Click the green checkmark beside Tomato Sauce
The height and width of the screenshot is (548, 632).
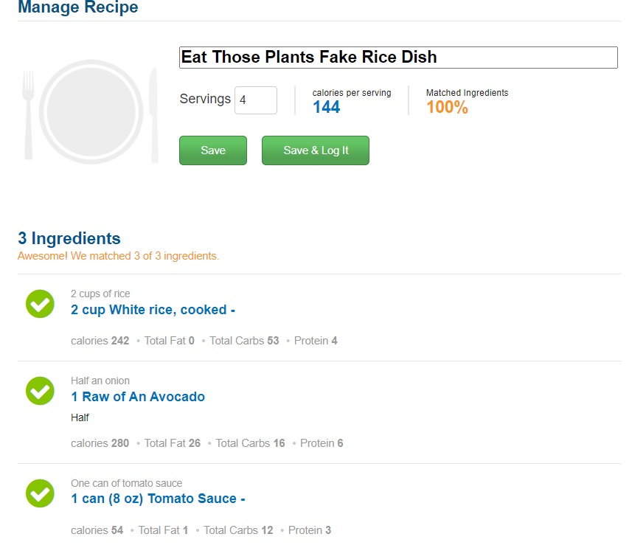point(40,493)
